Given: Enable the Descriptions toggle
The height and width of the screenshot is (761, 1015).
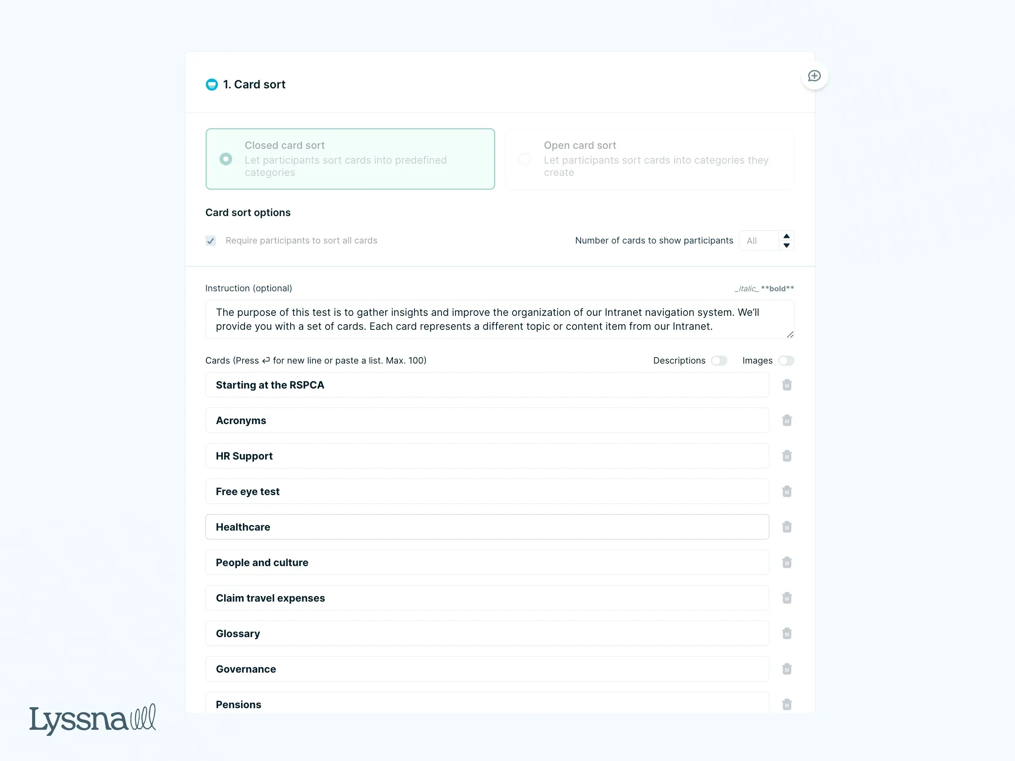Looking at the screenshot, I should [719, 361].
